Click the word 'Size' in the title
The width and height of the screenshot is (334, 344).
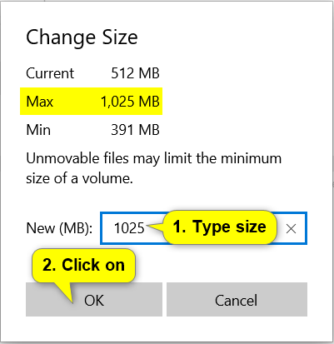[120, 37]
